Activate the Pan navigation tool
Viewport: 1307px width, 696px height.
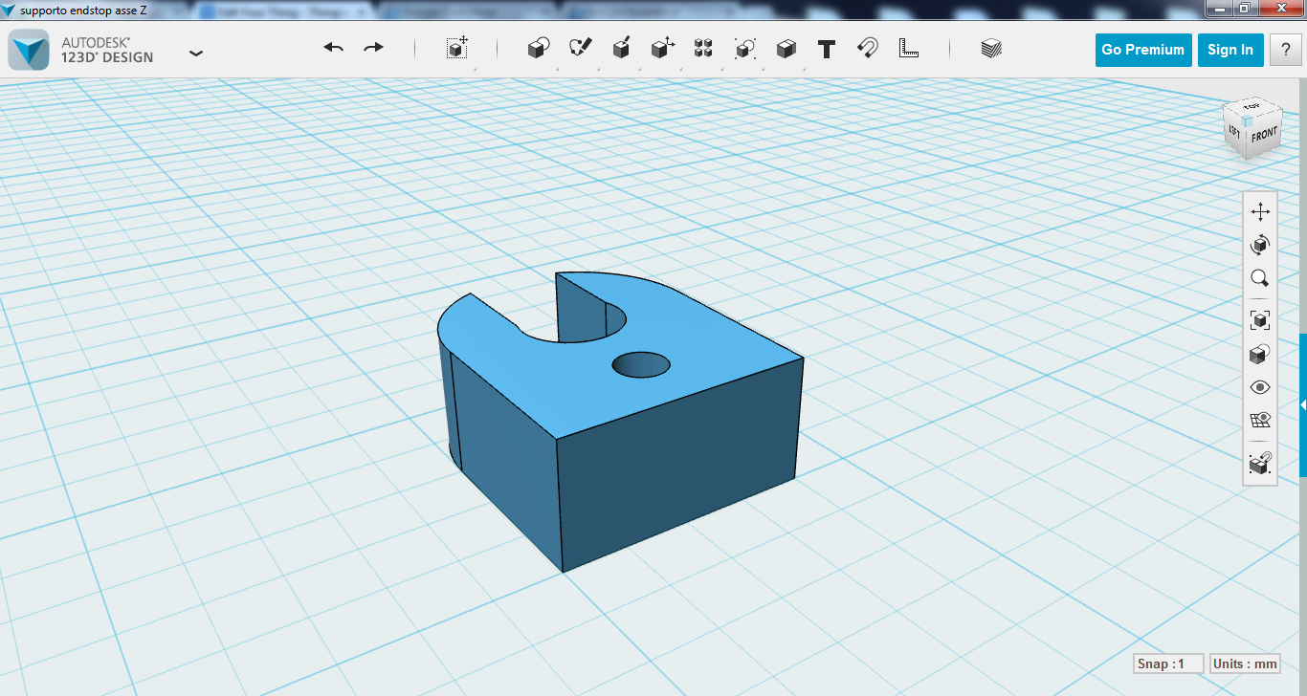point(1260,212)
